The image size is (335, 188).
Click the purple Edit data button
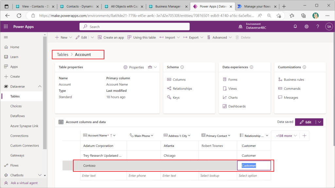coord(306,122)
